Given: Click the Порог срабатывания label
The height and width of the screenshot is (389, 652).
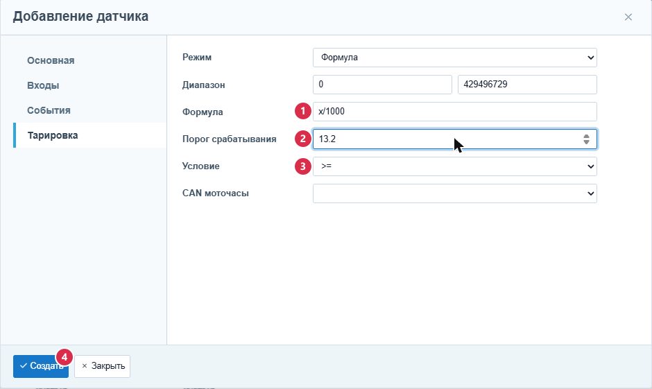Looking at the screenshot, I should (229, 139).
